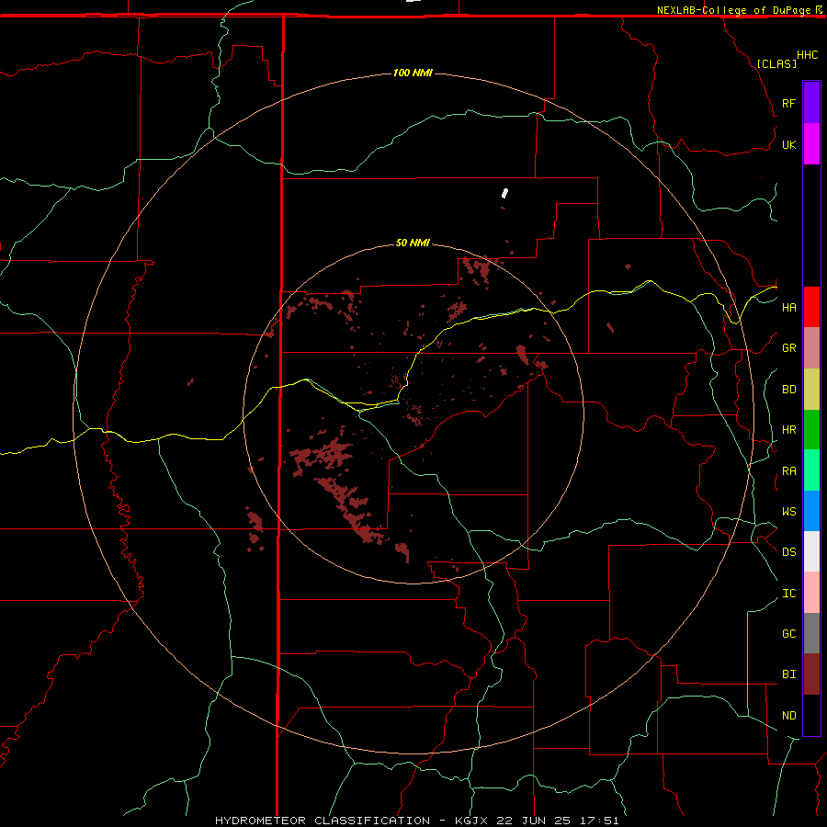Screen dimensions: 827x827
Task: Click the [CLAS] label
Action: tap(776, 63)
